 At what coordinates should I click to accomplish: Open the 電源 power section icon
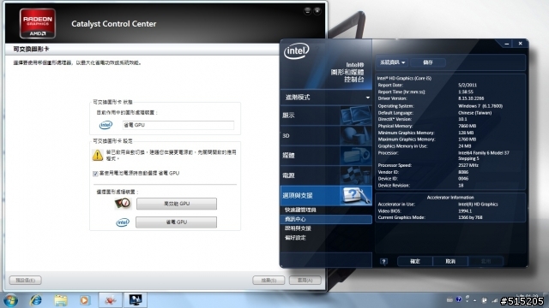click(x=355, y=175)
